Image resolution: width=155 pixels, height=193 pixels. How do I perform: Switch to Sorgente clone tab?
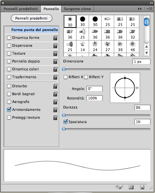point(77,9)
